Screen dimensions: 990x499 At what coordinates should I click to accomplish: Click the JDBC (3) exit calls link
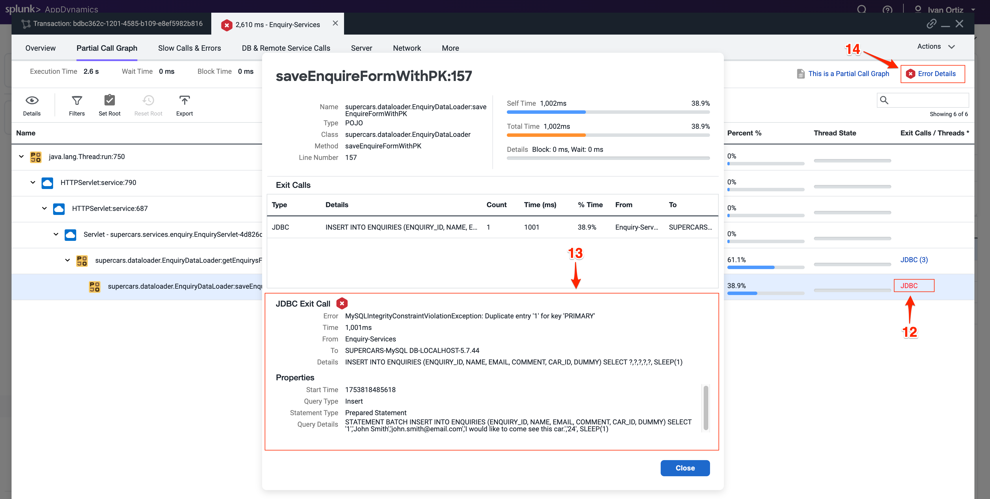click(914, 260)
